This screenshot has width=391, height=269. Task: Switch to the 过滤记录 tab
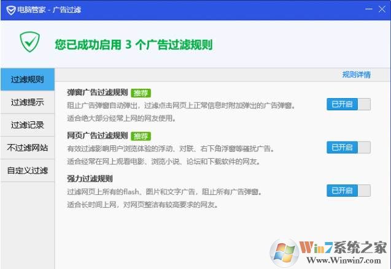tap(28, 125)
